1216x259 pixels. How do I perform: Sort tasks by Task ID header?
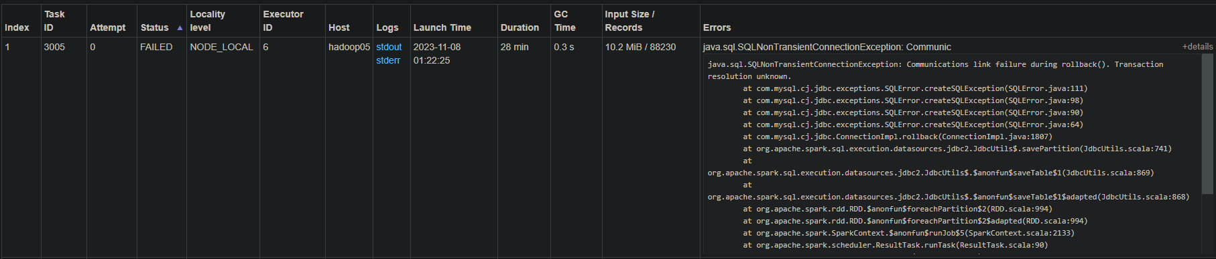tap(54, 21)
